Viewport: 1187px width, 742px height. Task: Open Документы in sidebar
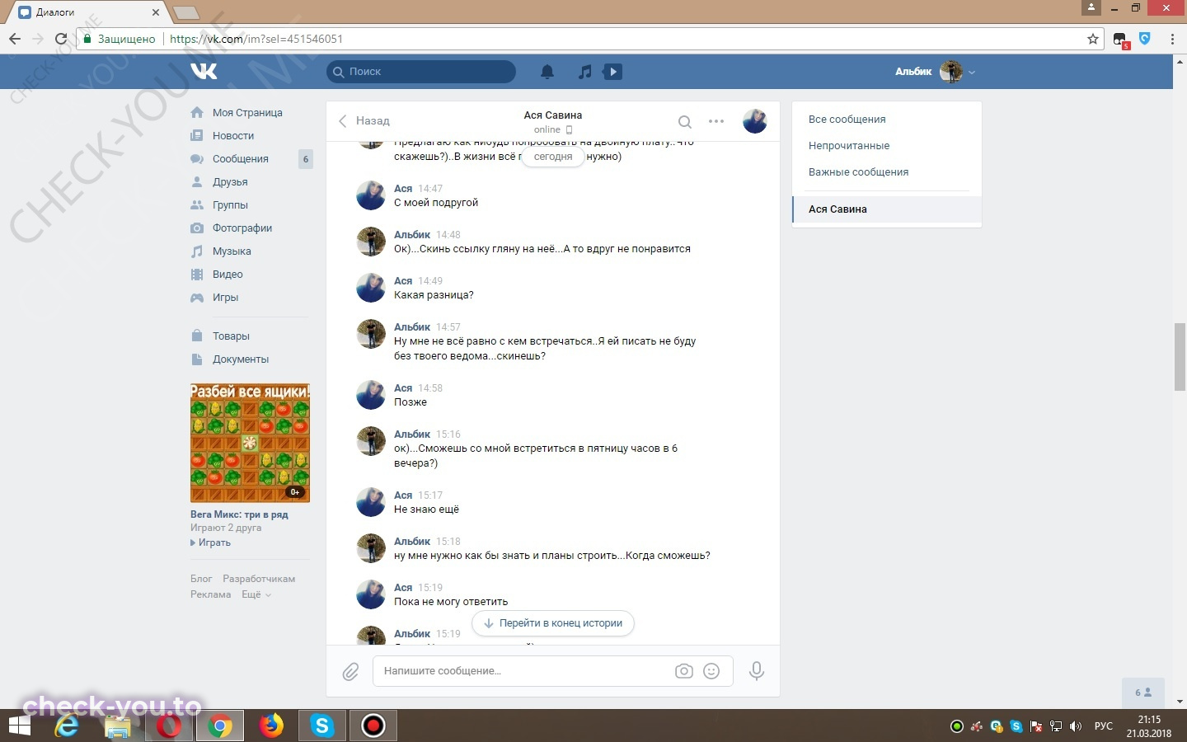241,359
